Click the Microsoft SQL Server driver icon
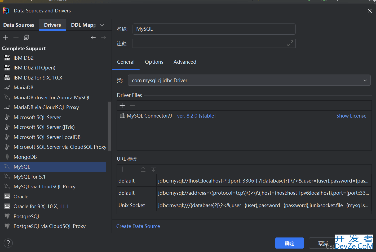Viewport: 376px width, 252px height. [x=7, y=117]
